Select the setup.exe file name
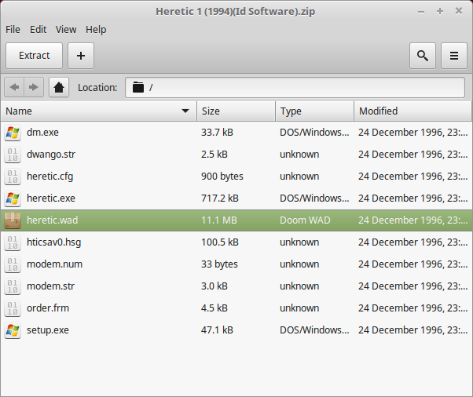 pyautogui.click(x=48, y=330)
